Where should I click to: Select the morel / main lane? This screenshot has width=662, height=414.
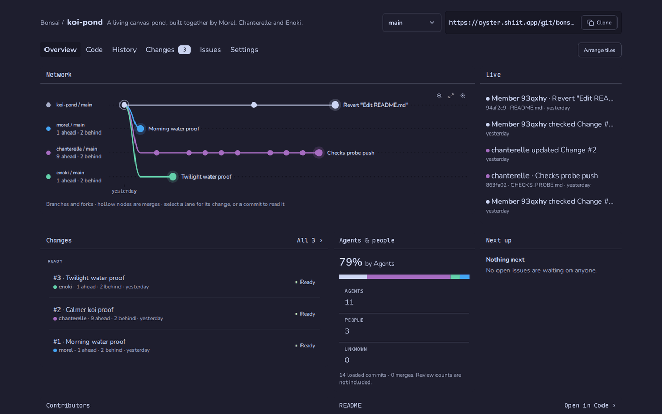(74, 129)
